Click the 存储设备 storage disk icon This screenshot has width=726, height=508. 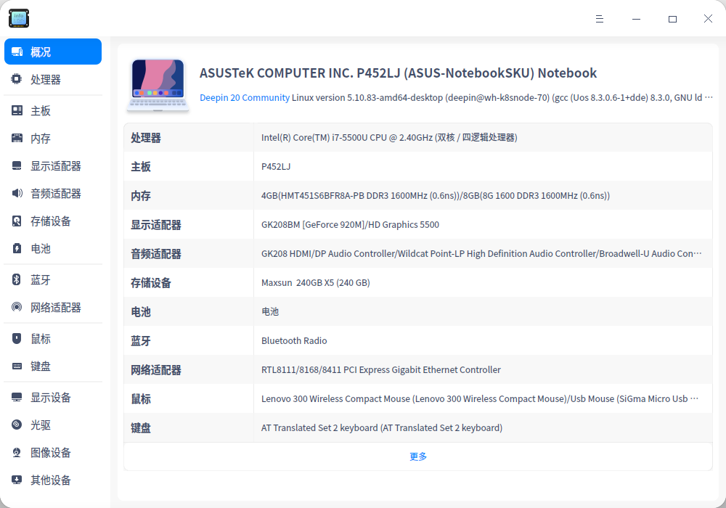point(17,221)
